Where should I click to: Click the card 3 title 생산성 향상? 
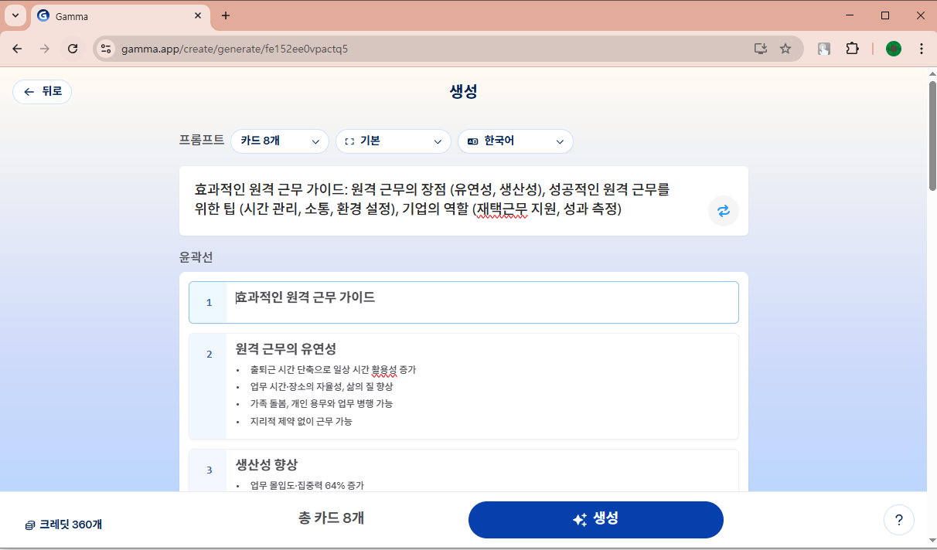click(267, 465)
